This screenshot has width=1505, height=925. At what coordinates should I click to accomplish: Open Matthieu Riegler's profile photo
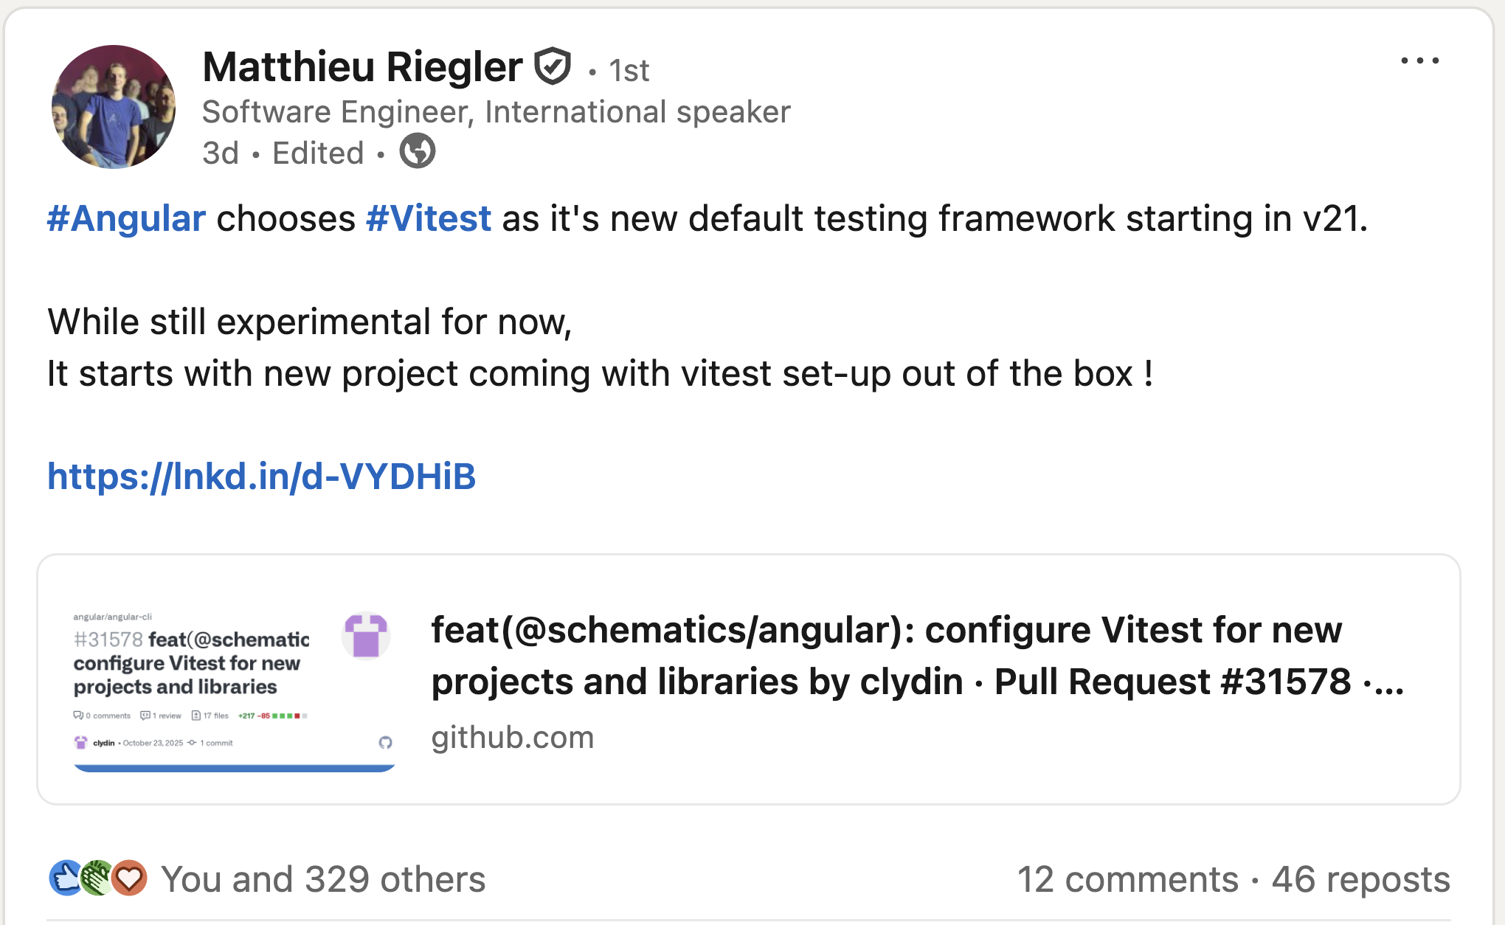tap(114, 107)
